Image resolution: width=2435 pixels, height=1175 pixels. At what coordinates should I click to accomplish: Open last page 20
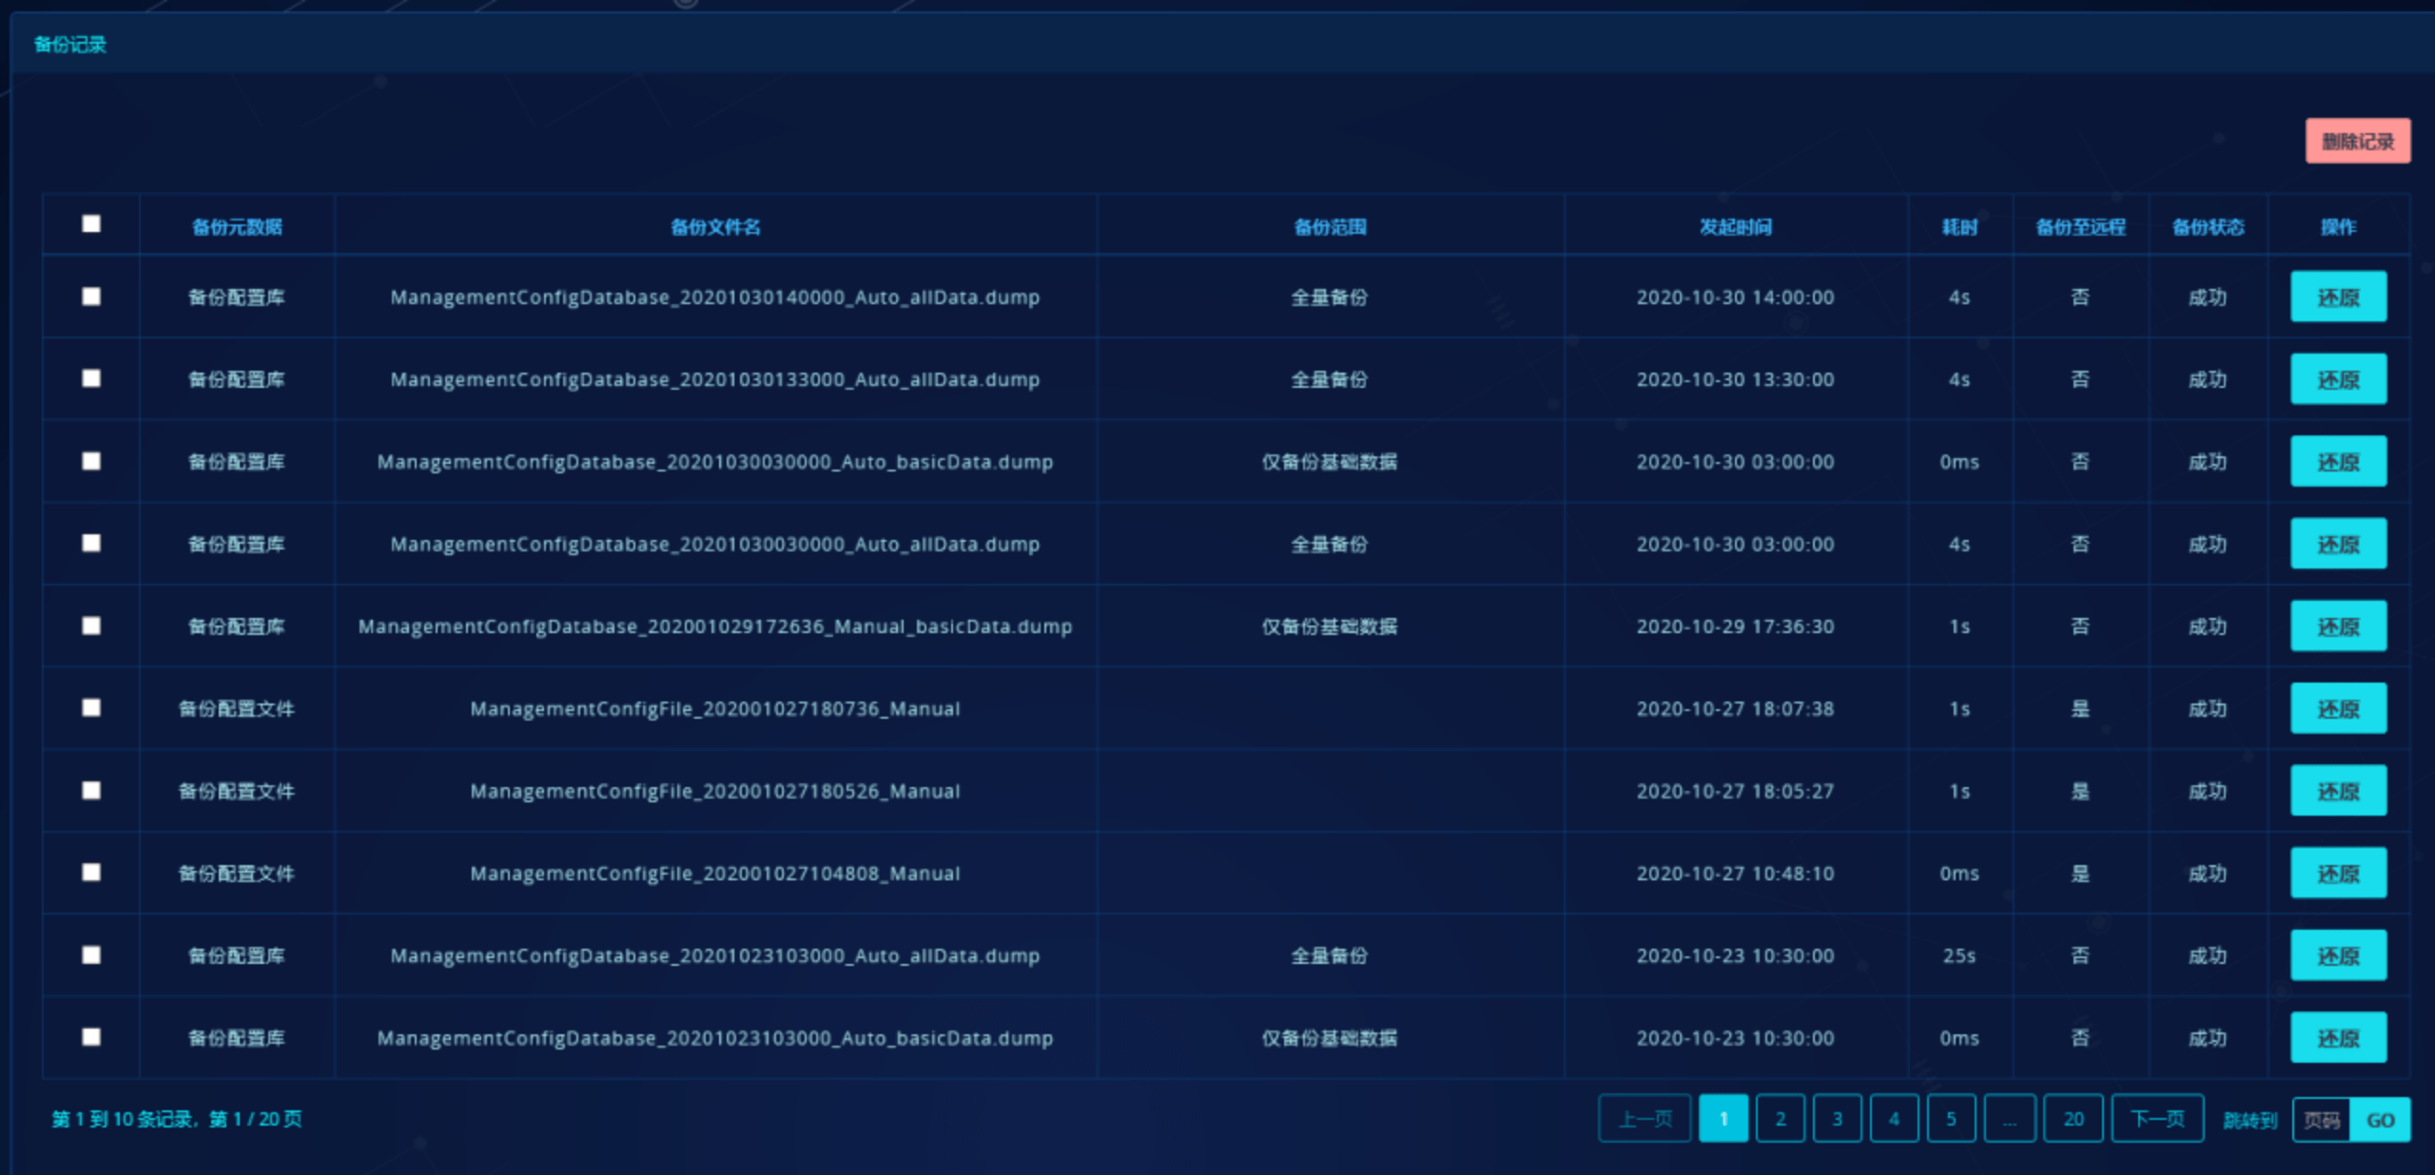click(2074, 1119)
